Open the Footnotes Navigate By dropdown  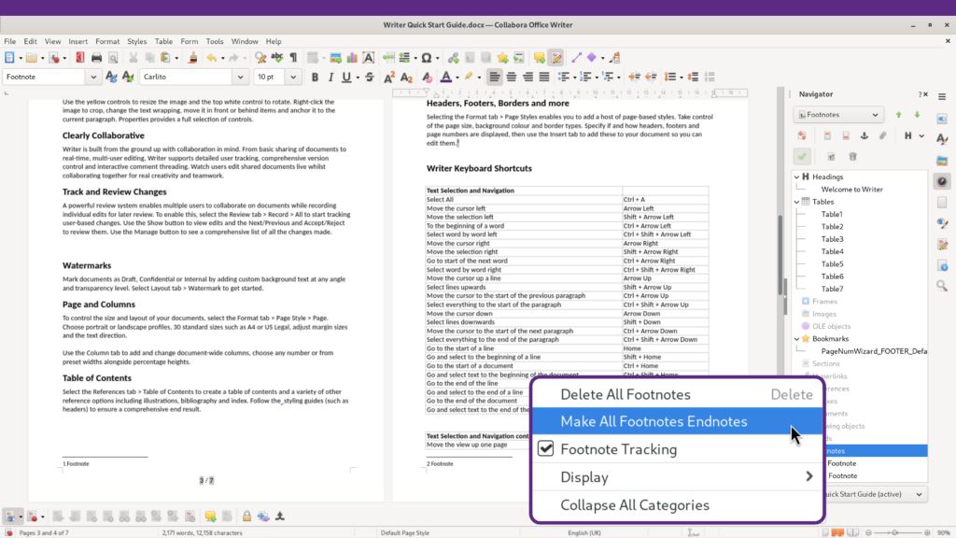point(838,115)
